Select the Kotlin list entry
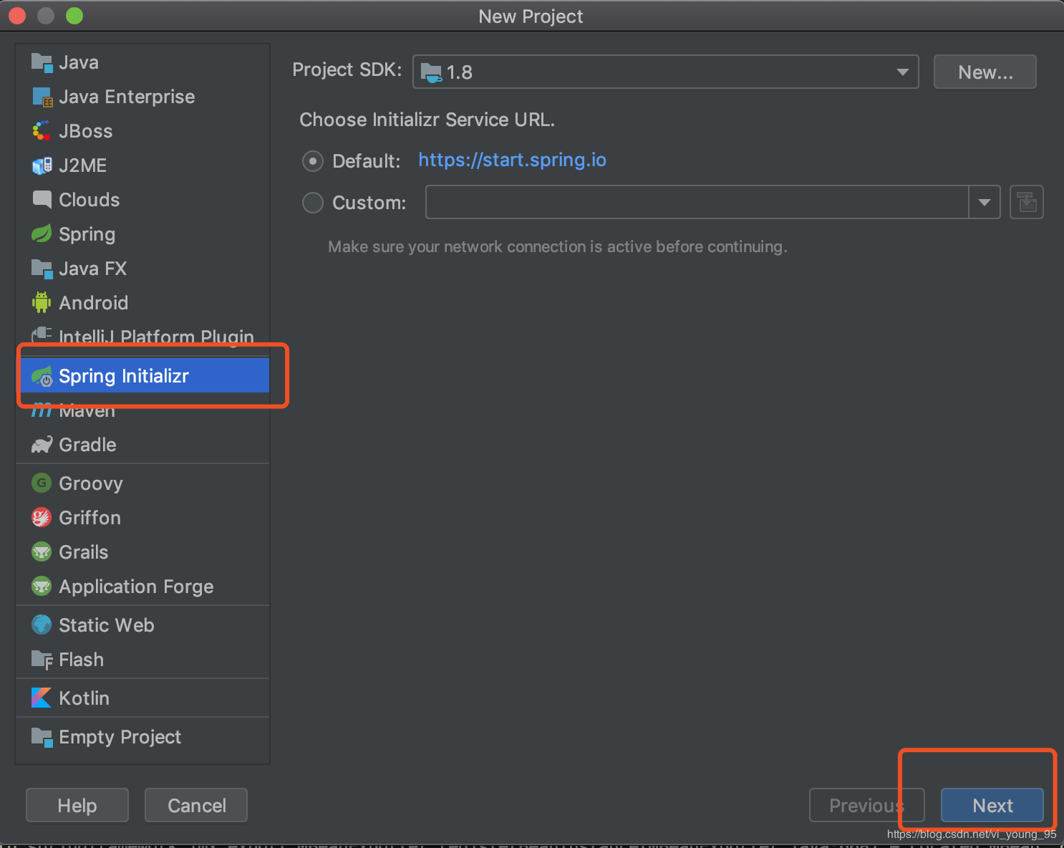The width and height of the screenshot is (1064, 848). (143, 698)
